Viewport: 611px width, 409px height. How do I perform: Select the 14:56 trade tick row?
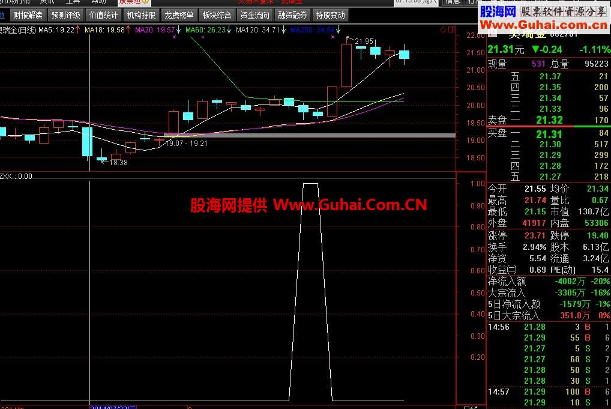549,327
